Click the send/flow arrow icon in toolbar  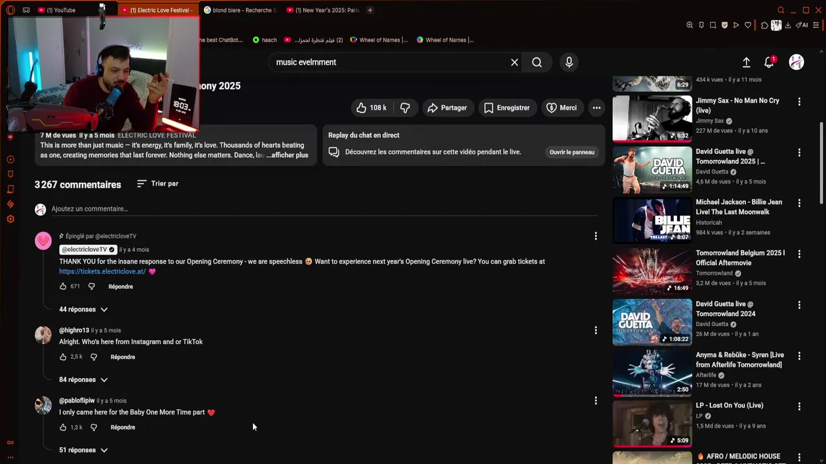pyautogui.click(x=736, y=25)
